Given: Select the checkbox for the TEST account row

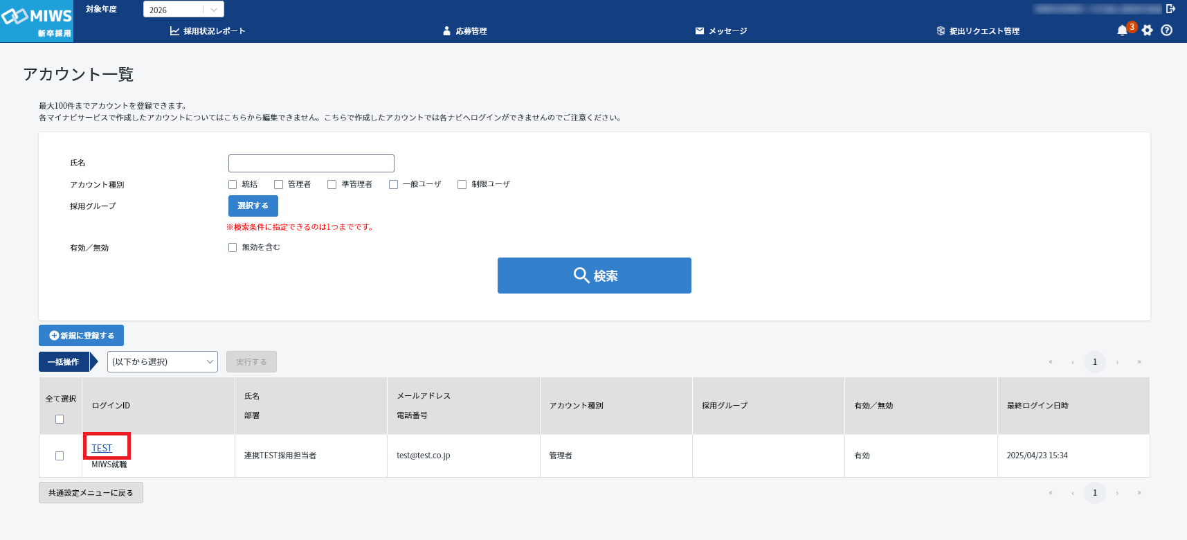Looking at the screenshot, I should coord(60,456).
